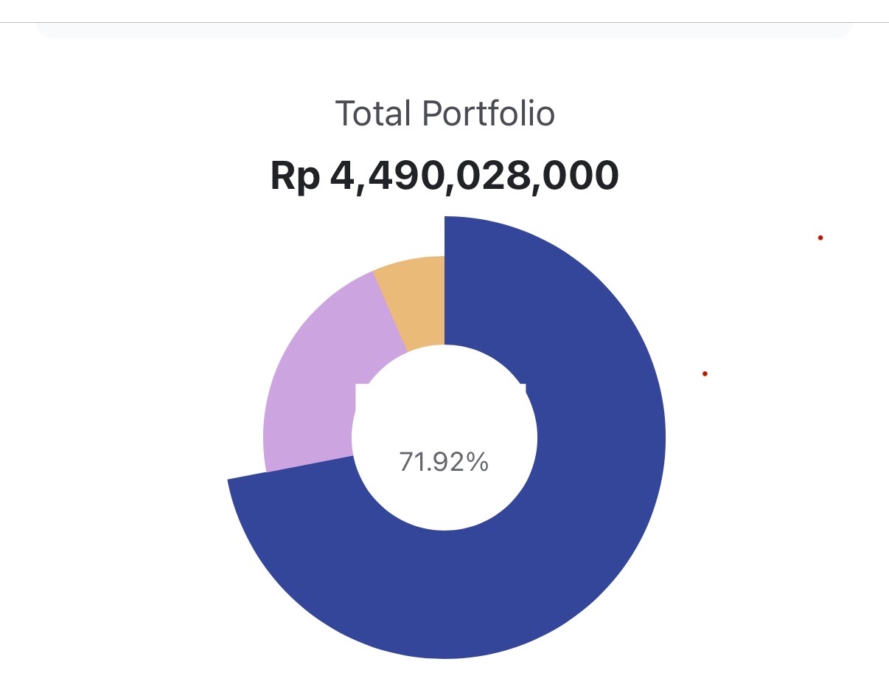889x673 pixels.
Task: Tap the gray card edge at top
Action: [444, 32]
